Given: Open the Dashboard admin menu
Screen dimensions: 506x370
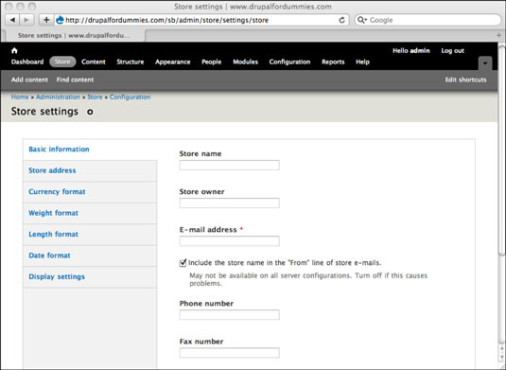Looking at the screenshot, I should point(27,62).
